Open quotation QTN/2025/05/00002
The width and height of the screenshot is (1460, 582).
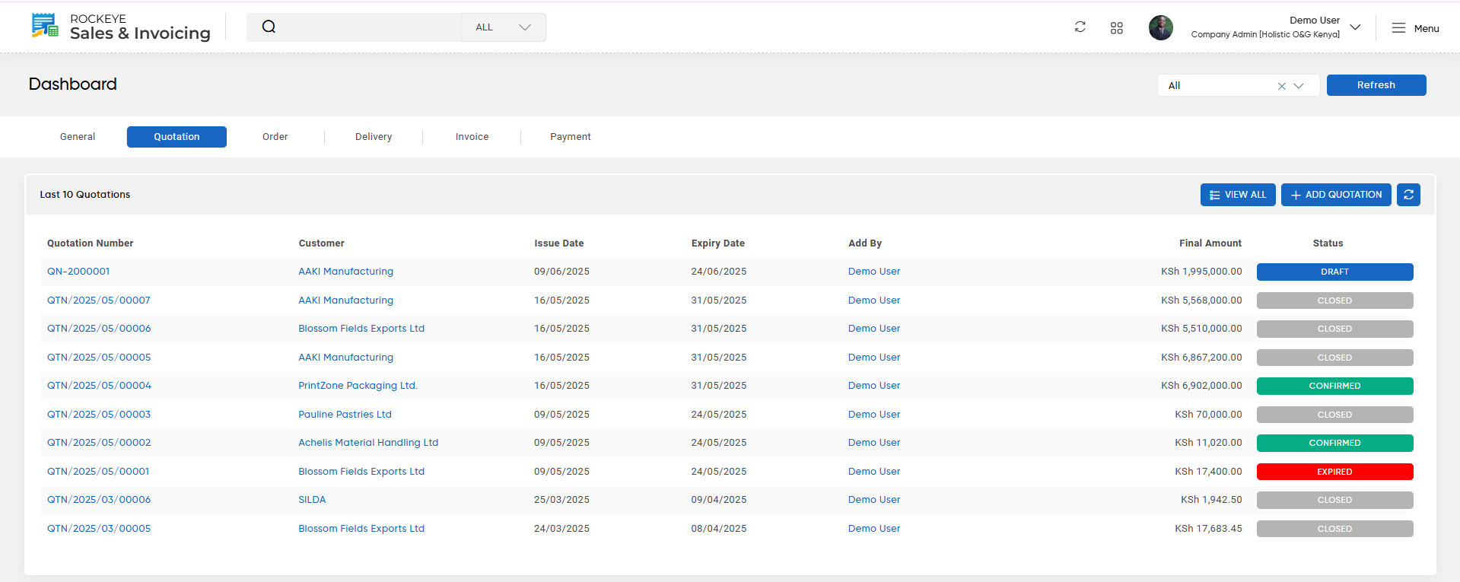(x=99, y=443)
